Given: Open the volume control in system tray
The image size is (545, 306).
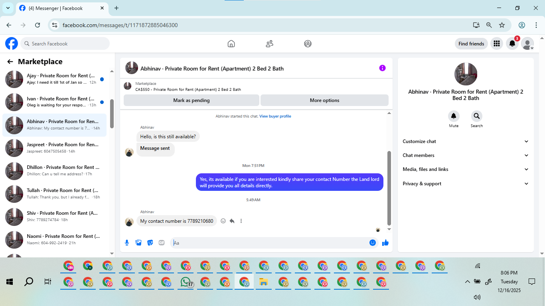Looking at the screenshot, I should point(477,297).
